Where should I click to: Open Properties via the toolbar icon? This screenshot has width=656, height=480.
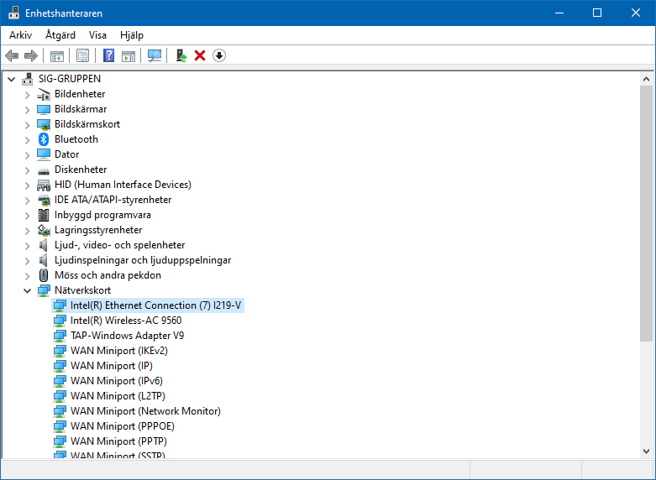[x=83, y=55]
